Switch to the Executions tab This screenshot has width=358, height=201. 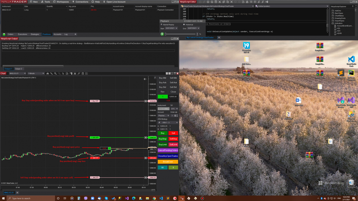coord(22,34)
